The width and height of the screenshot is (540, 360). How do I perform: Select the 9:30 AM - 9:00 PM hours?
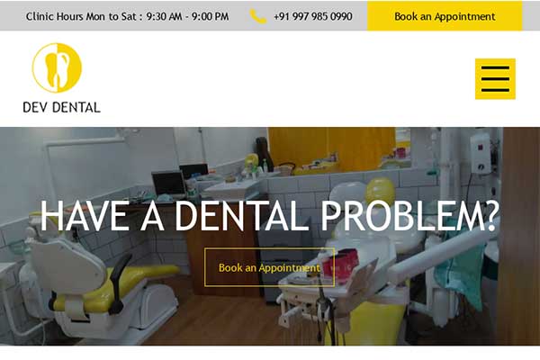click(187, 16)
